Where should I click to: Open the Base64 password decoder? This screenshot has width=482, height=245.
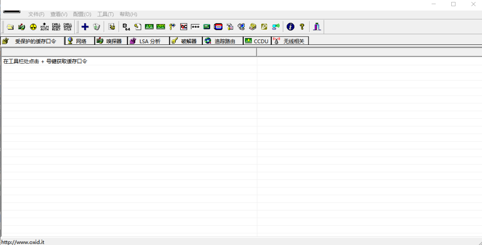pos(126,27)
